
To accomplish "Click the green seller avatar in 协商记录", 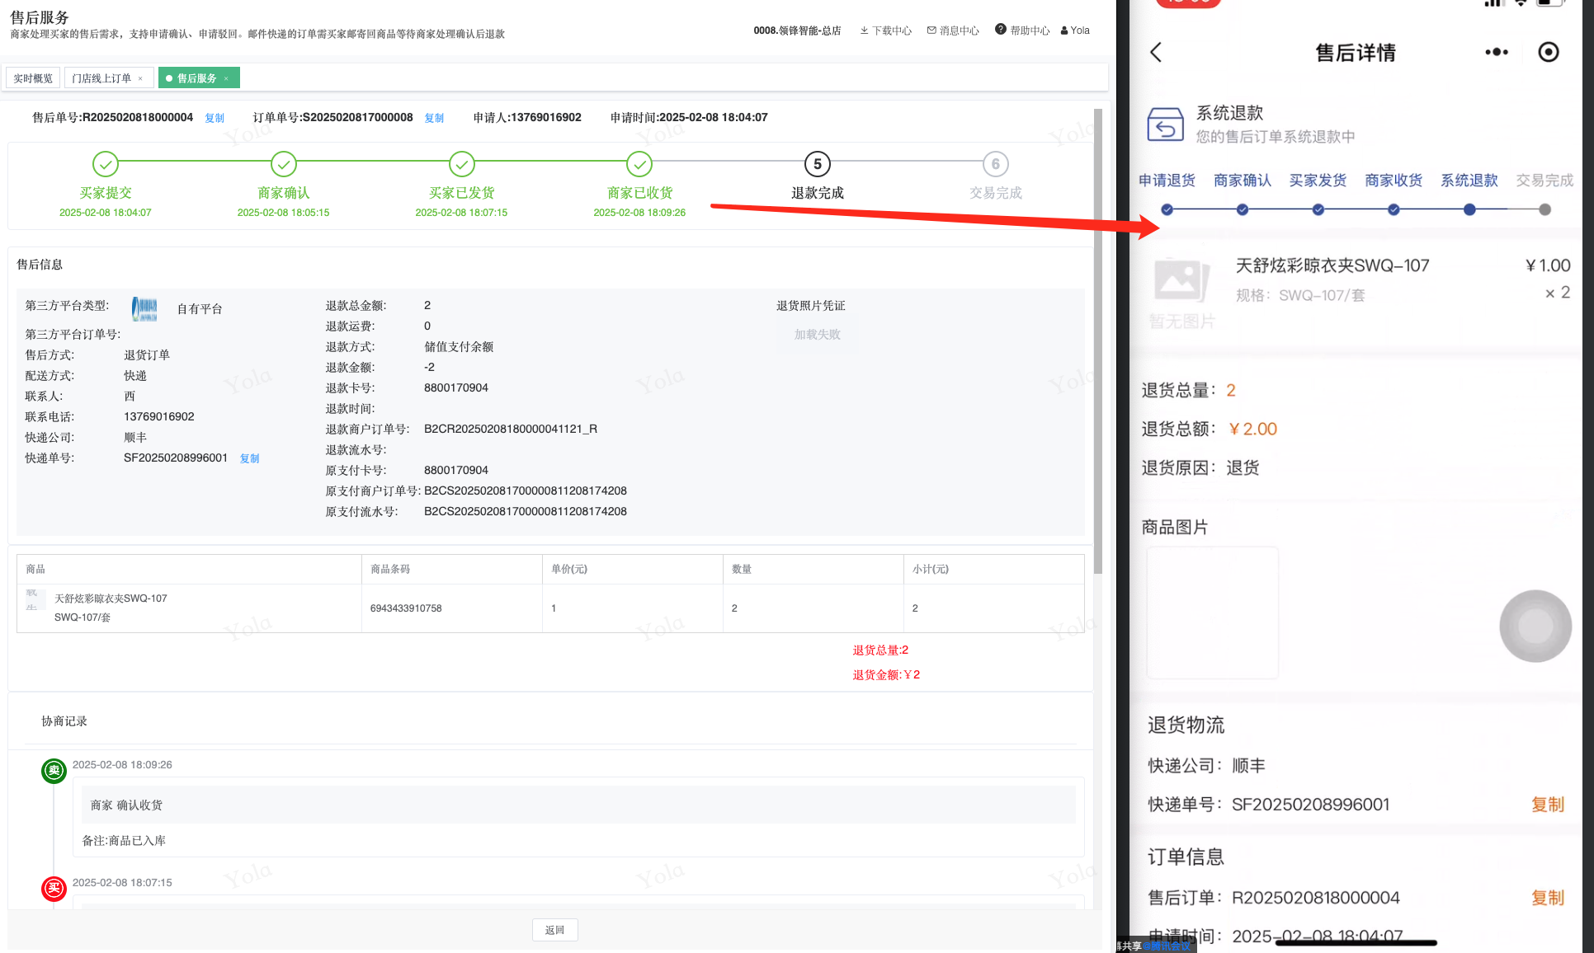I will 54,771.
